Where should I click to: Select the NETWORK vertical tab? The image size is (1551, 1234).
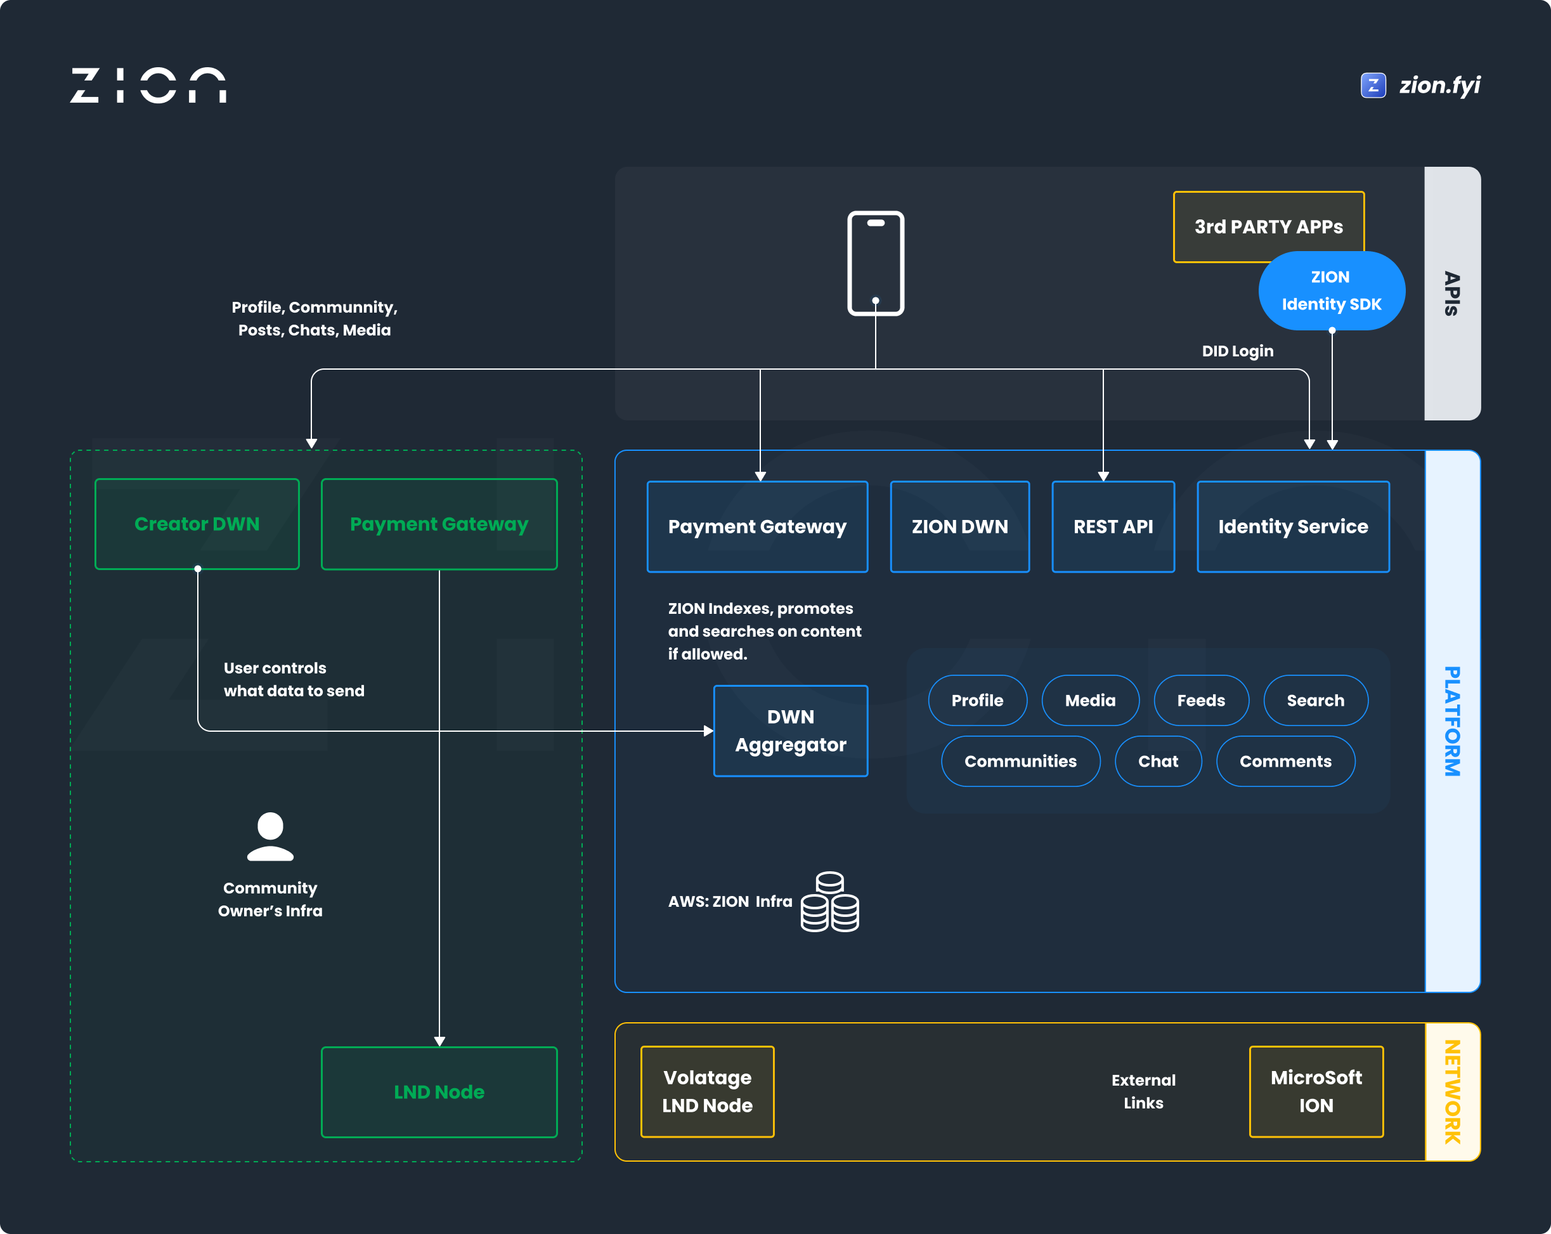1453,1091
